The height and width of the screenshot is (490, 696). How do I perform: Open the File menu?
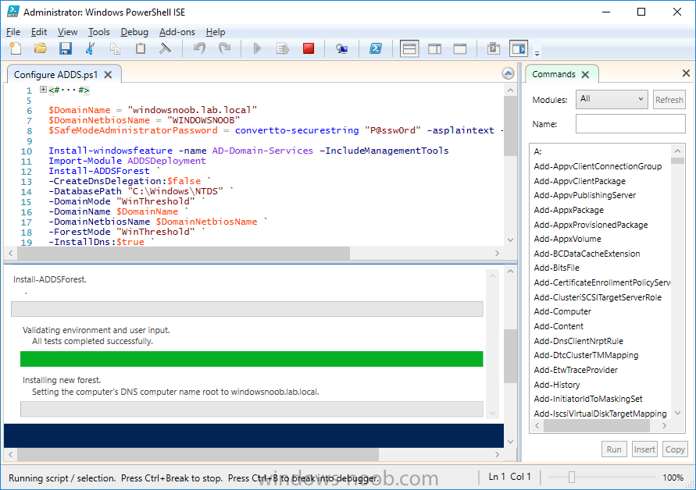[x=13, y=32]
